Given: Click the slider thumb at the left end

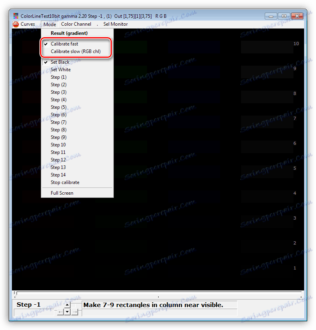Looking at the screenshot, I should click(x=15, y=293).
